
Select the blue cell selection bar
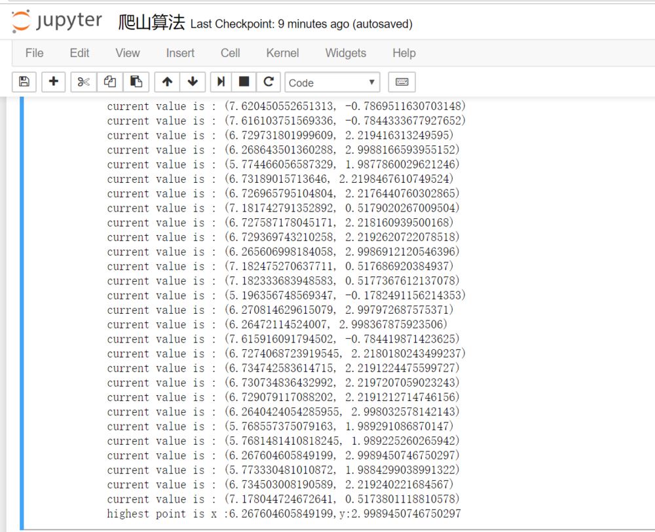(x=22, y=313)
